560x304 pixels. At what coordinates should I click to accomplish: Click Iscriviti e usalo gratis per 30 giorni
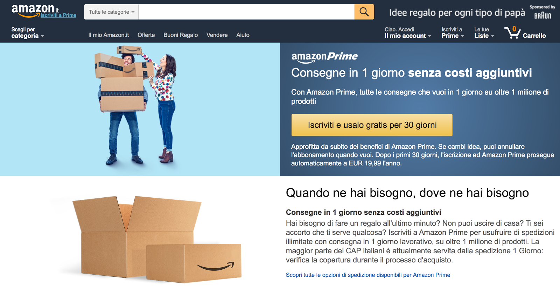(372, 125)
